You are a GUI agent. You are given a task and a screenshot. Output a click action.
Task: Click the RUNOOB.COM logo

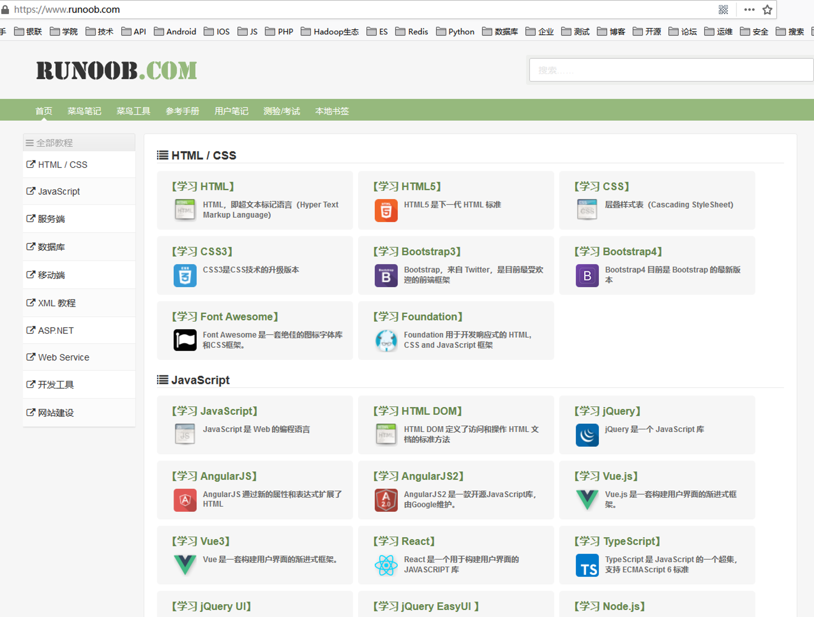(117, 70)
